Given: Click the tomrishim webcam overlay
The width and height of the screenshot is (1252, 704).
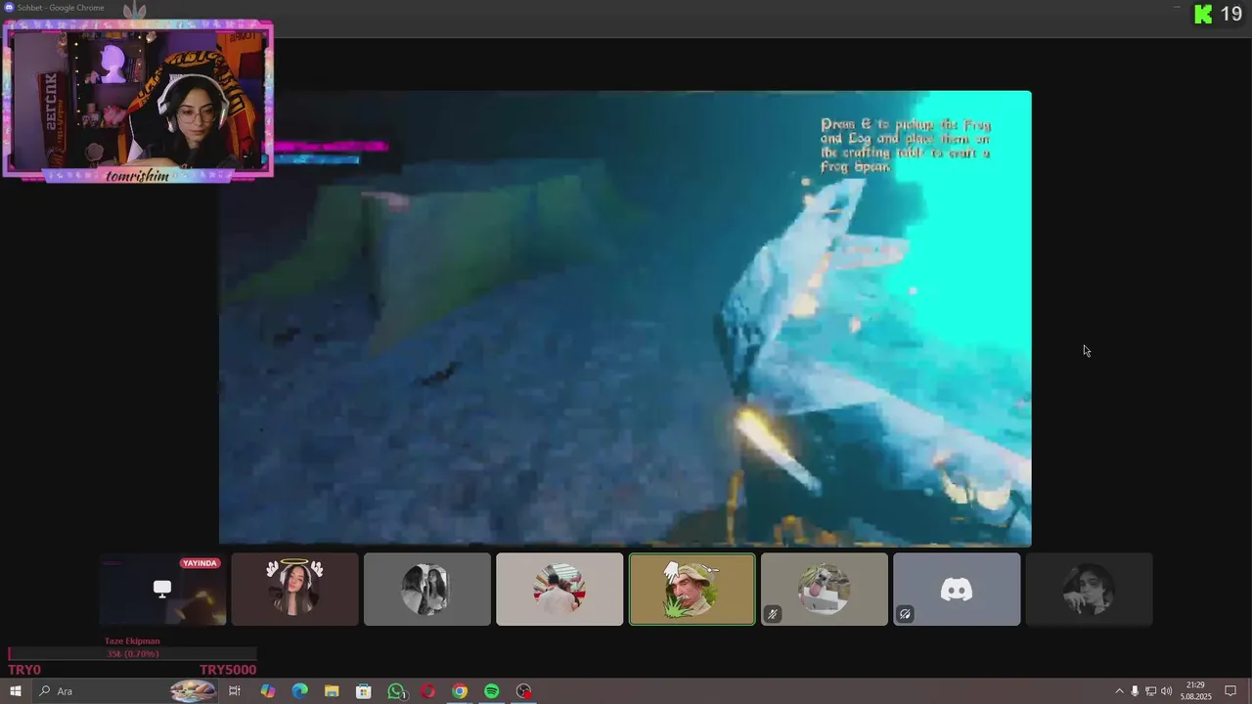Looking at the screenshot, I should [138, 100].
